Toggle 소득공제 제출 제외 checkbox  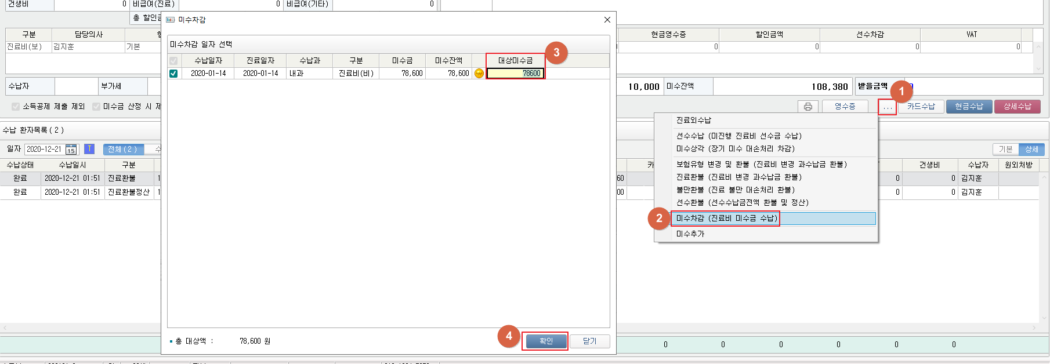coord(16,107)
